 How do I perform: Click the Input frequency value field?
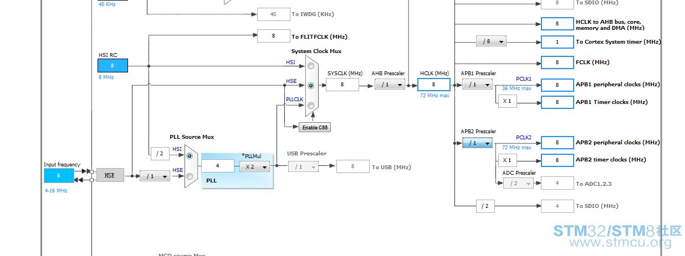(x=59, y=175)
